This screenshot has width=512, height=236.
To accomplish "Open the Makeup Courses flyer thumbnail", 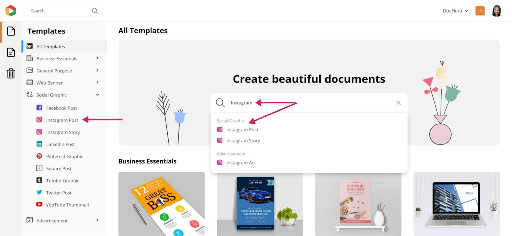I will point(358,204).
